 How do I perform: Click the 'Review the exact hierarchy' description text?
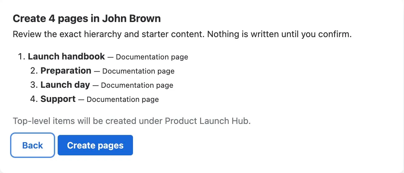point(182,34)
